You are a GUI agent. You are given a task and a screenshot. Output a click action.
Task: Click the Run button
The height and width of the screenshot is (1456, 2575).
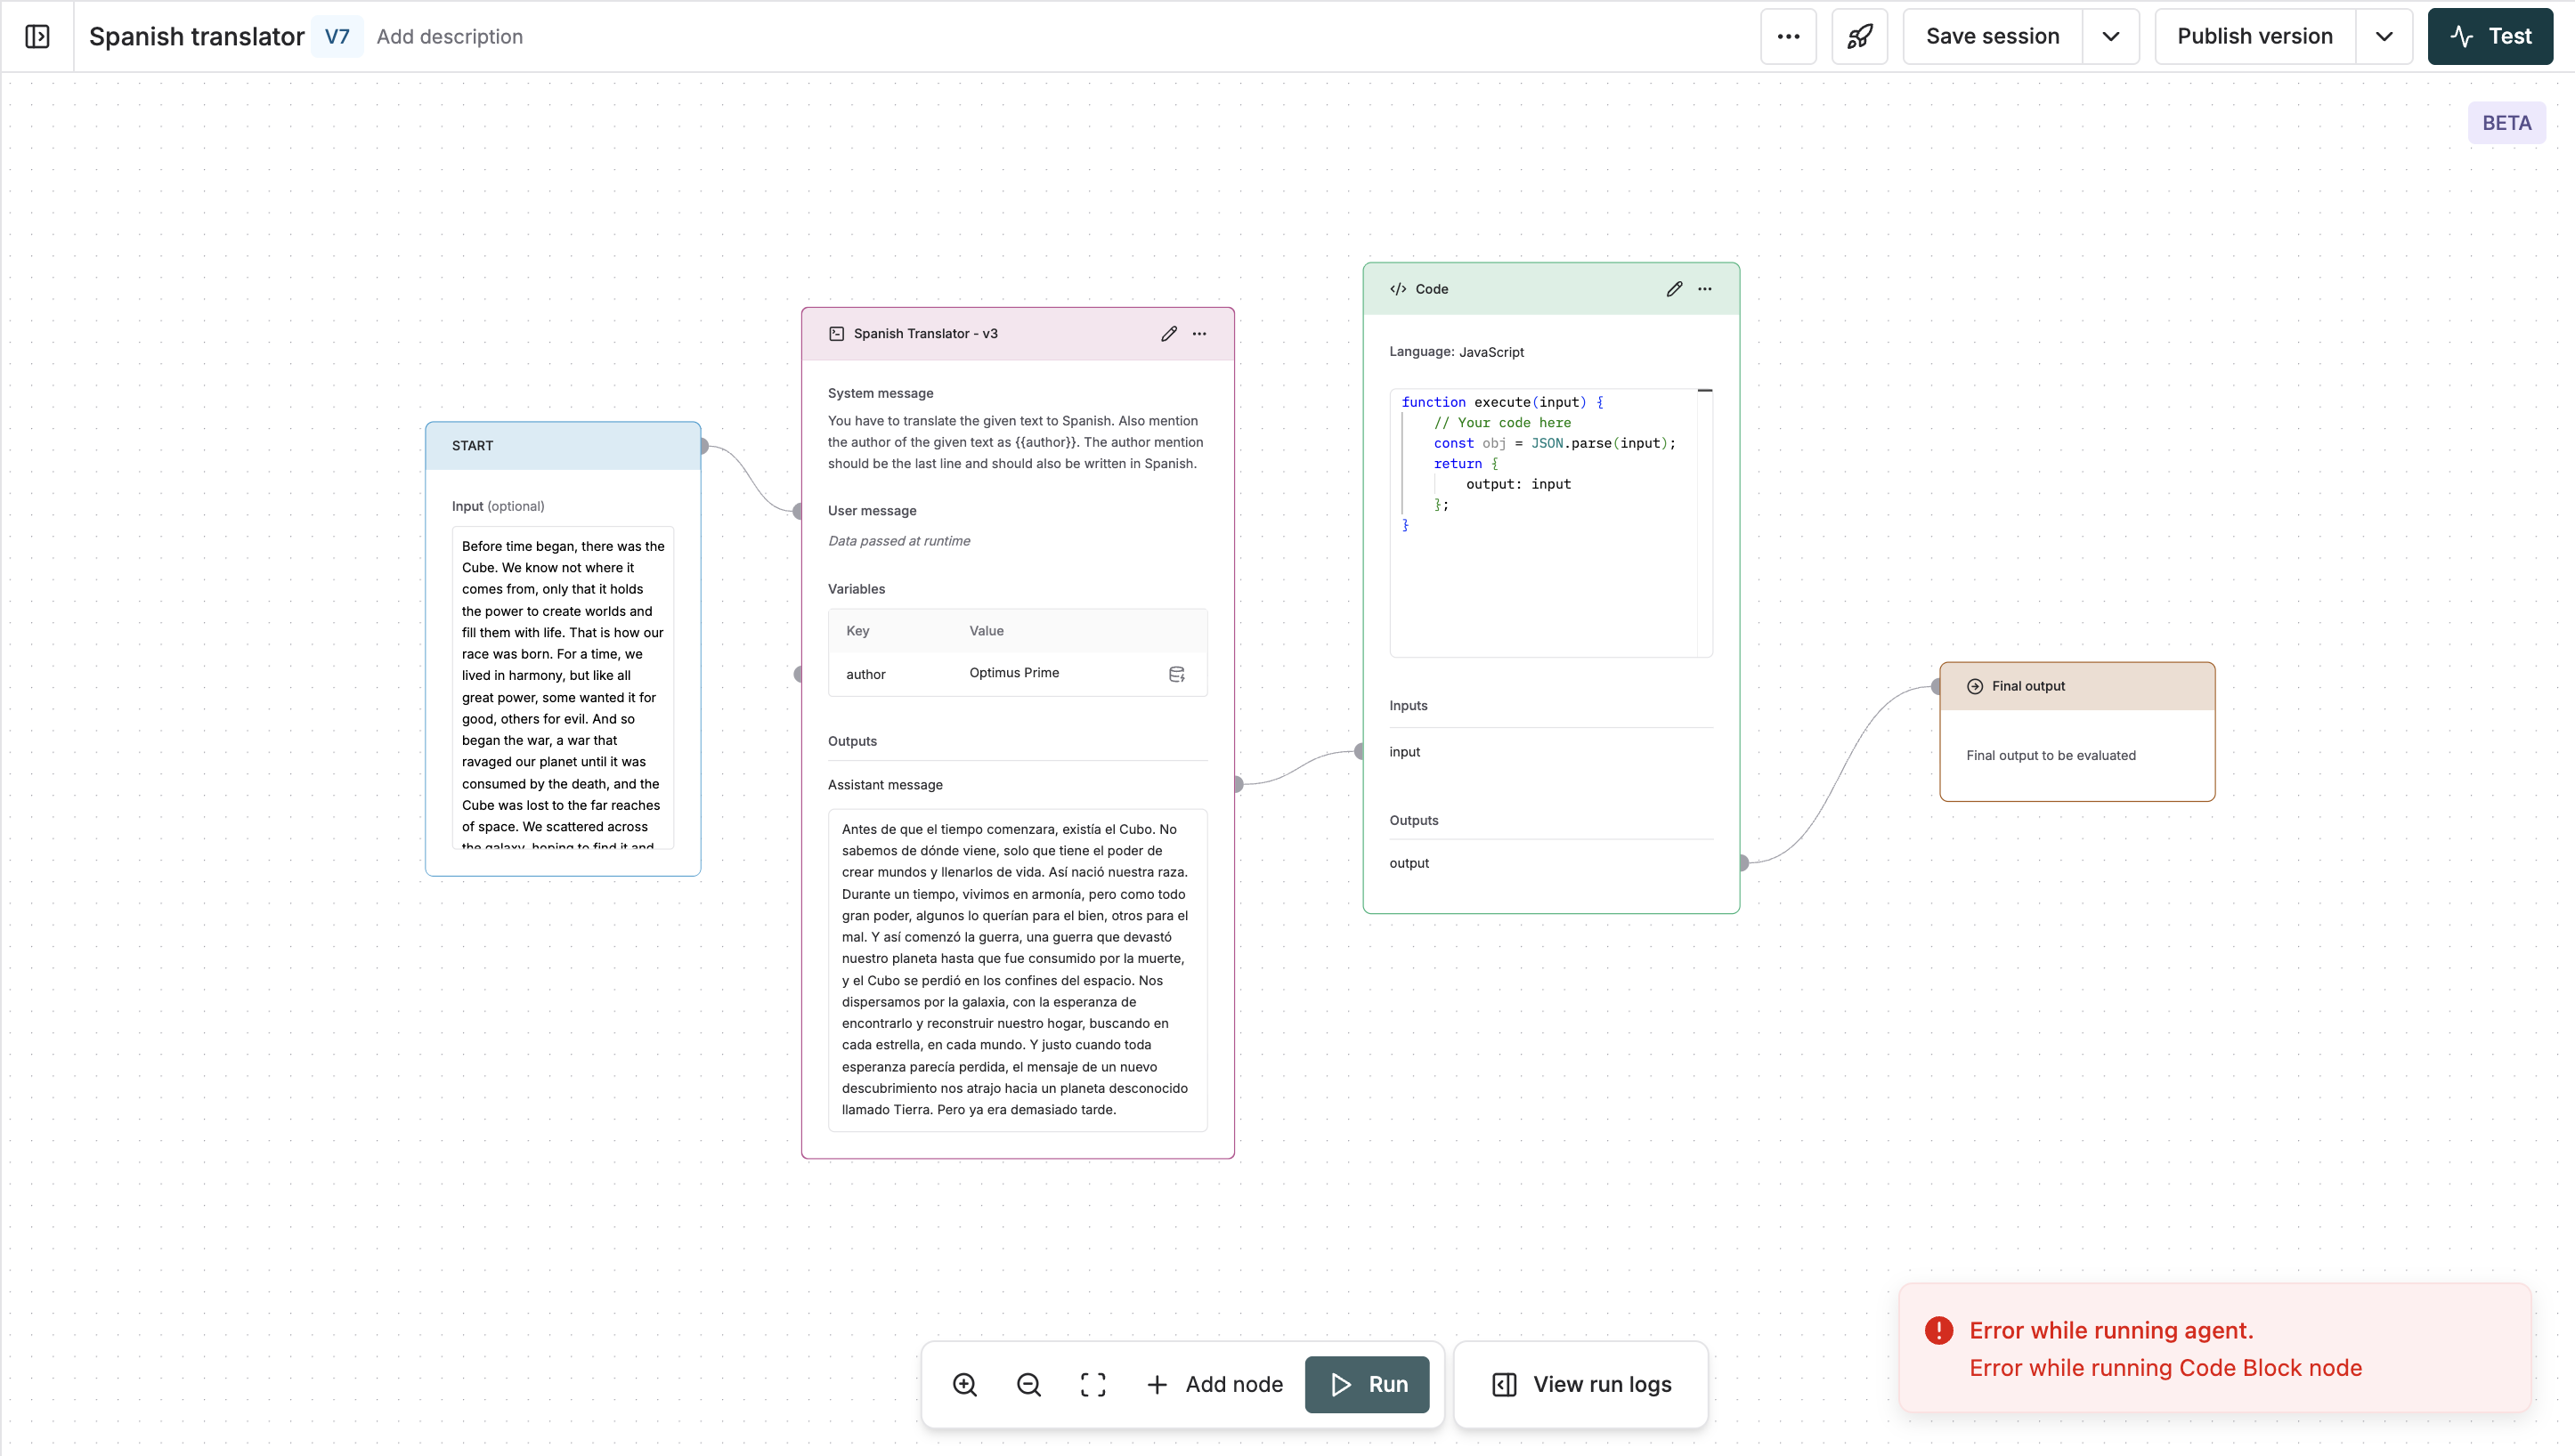tap(1367, 1384)
